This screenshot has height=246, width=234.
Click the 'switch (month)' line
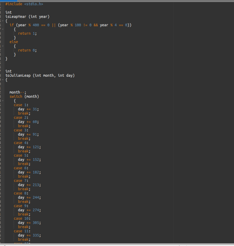click(24, 97)
